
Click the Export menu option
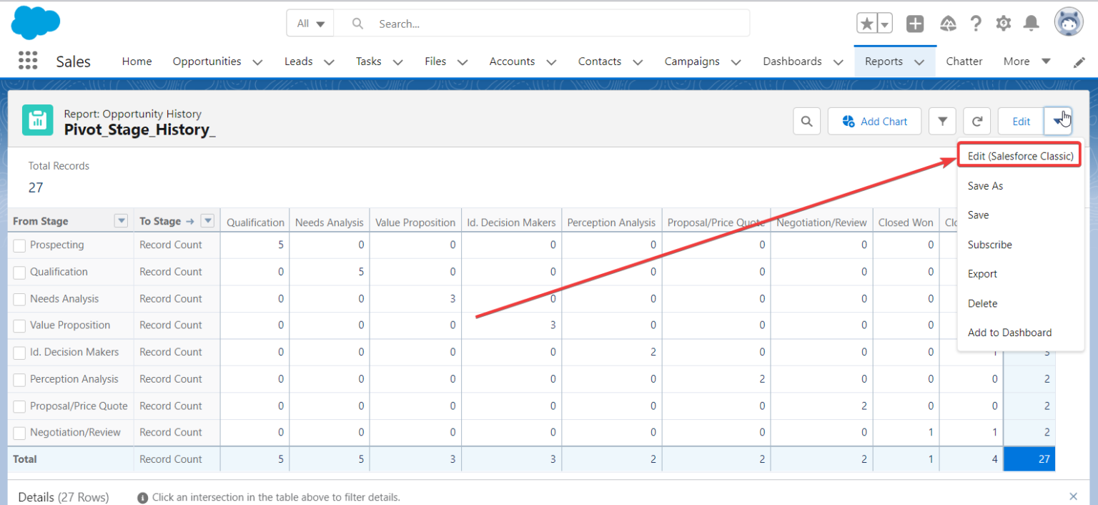(982, 273)
